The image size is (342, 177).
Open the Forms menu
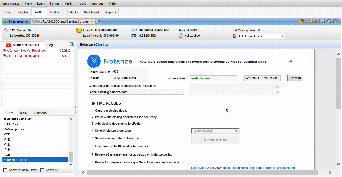[x=55, y=3]
